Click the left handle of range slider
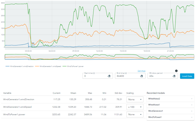 click(x=5, y=57)
